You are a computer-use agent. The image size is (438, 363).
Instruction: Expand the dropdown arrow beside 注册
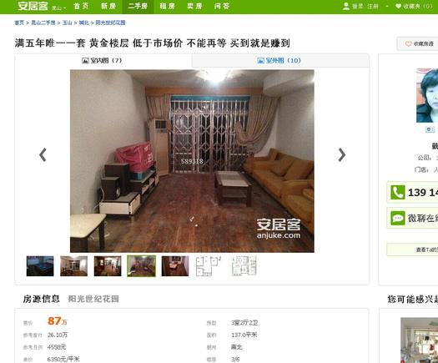tap(387, 6)
